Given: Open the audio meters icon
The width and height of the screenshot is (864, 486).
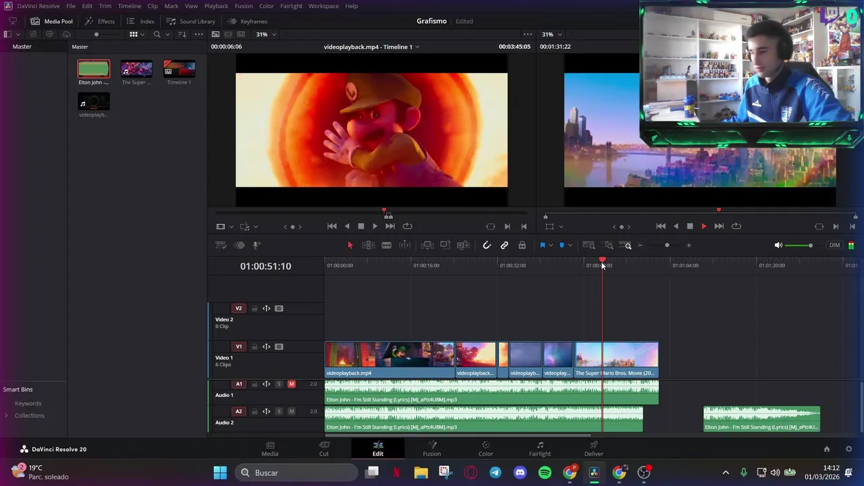Looking at the screenshot, I should (x=851, y=245).
